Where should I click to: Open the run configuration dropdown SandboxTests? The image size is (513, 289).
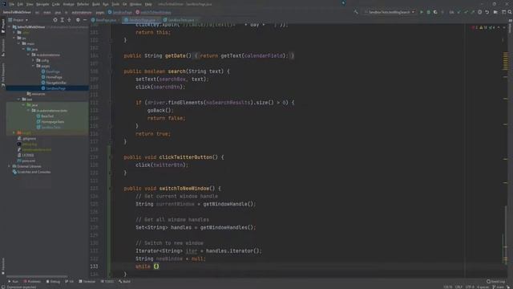tap(390, 12)
